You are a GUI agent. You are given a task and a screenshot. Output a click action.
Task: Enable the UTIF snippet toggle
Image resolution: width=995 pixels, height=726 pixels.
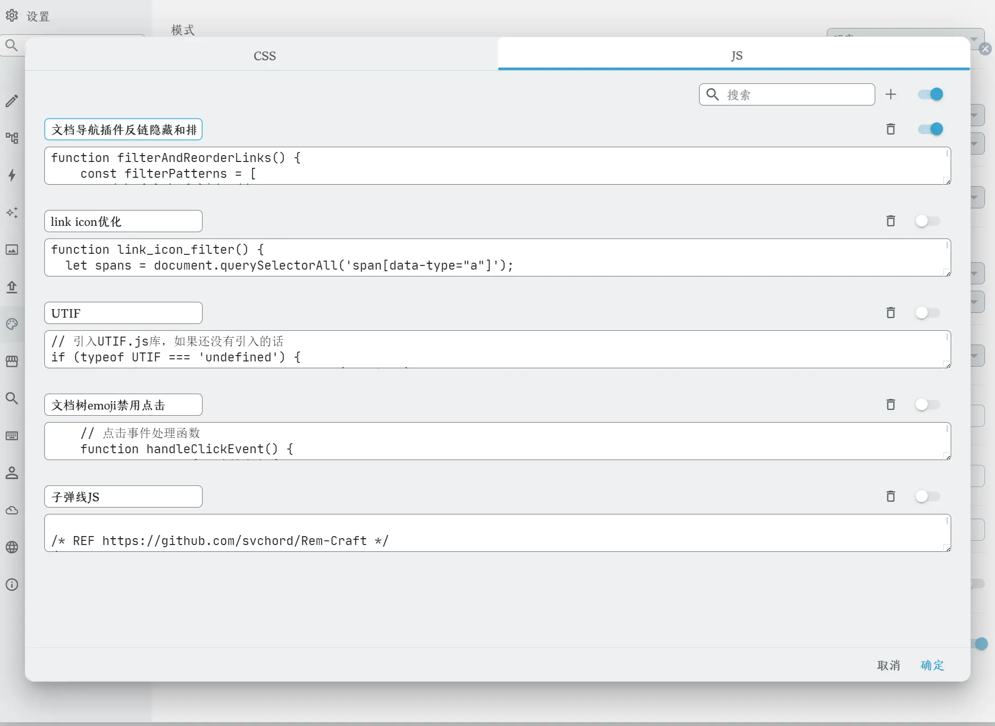[927, 313]
